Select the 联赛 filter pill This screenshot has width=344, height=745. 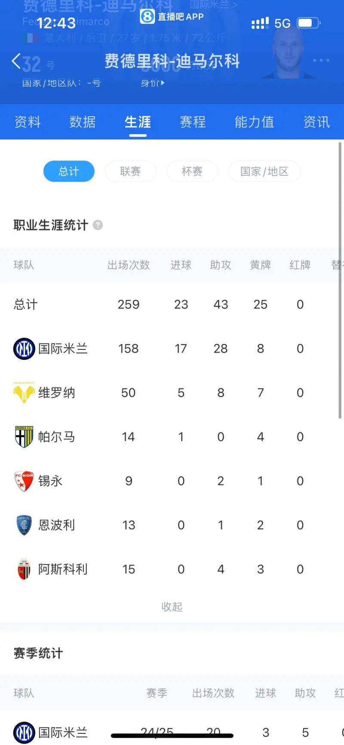[x=130, y=171]
